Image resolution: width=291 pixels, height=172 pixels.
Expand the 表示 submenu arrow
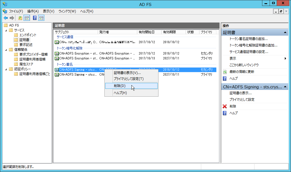(x=285, y=58)
